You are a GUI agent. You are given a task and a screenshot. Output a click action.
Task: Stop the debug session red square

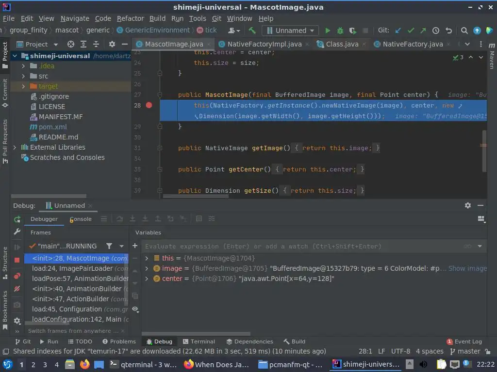pos(17,260)
